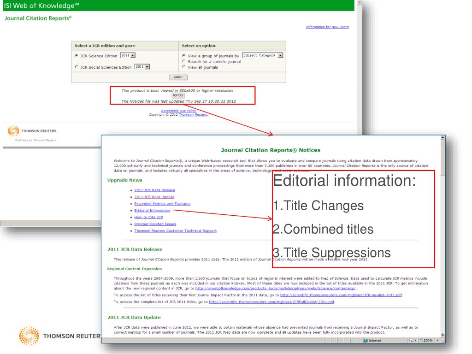The width and height of the screenshot is (472, 354).
Task: Click the Notices window scrollbar thumb
Action: click(442, 158)
